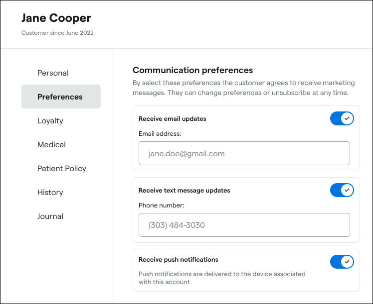Click the 'Email address:' field label

[x=160, y=133]
